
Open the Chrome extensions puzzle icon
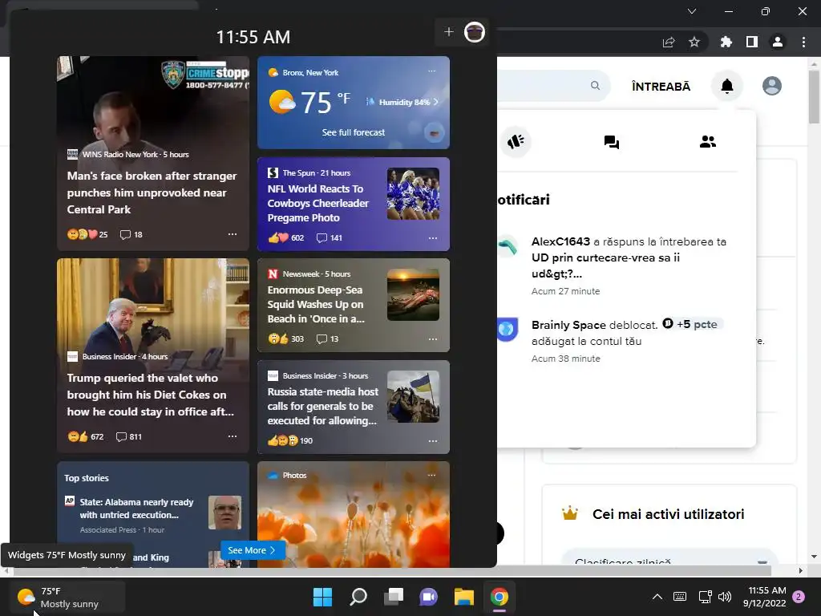pyautogui.click(x=726, y=42)
